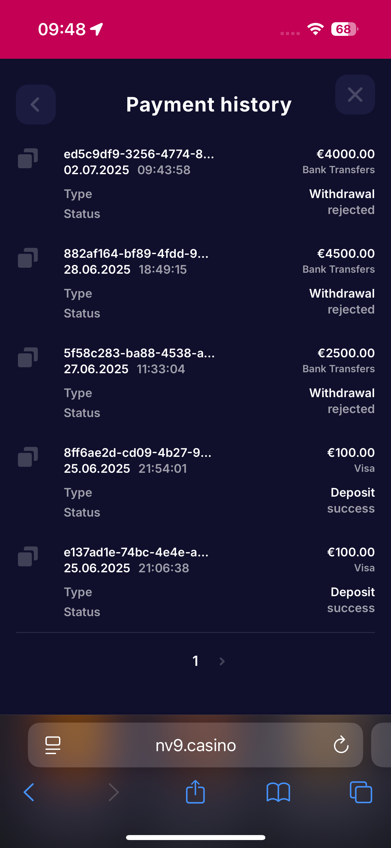Show all Safari tabs
Screen dimensions: 391x848
361,792
